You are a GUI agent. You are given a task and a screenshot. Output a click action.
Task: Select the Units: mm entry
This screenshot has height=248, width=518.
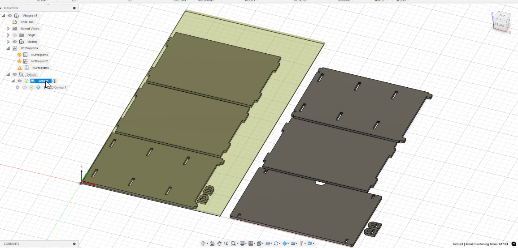[x=27, y=22]
